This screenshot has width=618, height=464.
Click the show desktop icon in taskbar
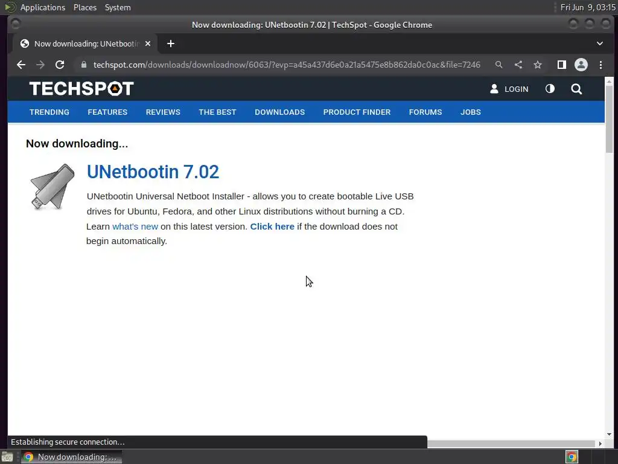tap(7, 457)
